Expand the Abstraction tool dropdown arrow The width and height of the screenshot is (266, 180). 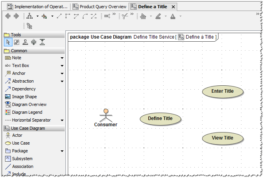(62, 81)
